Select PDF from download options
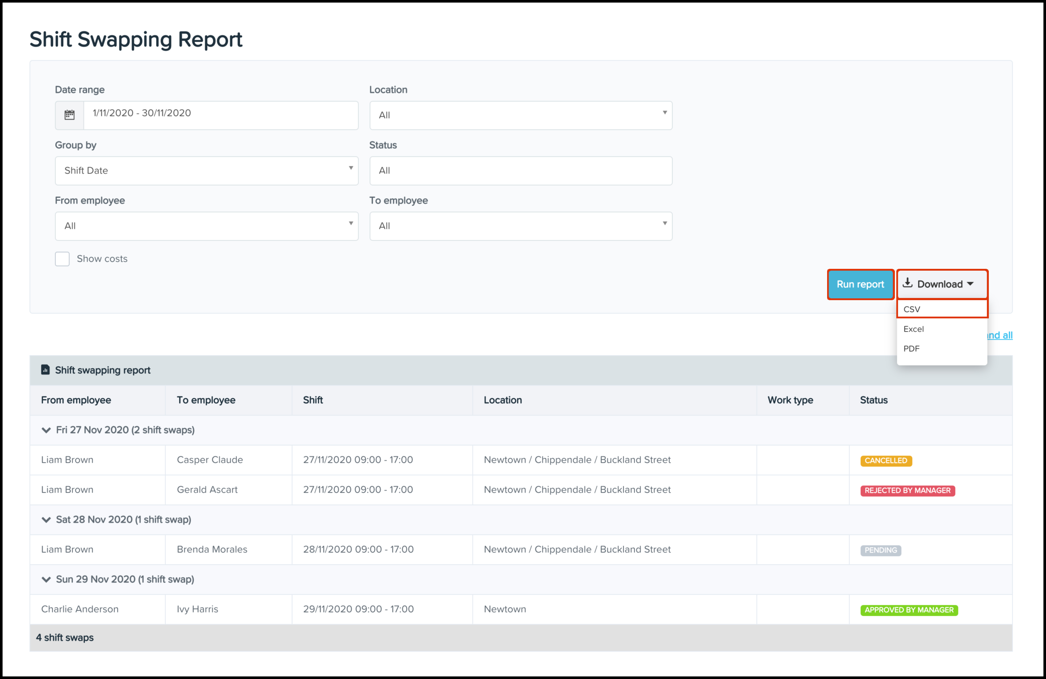 (x=912, y=349)
